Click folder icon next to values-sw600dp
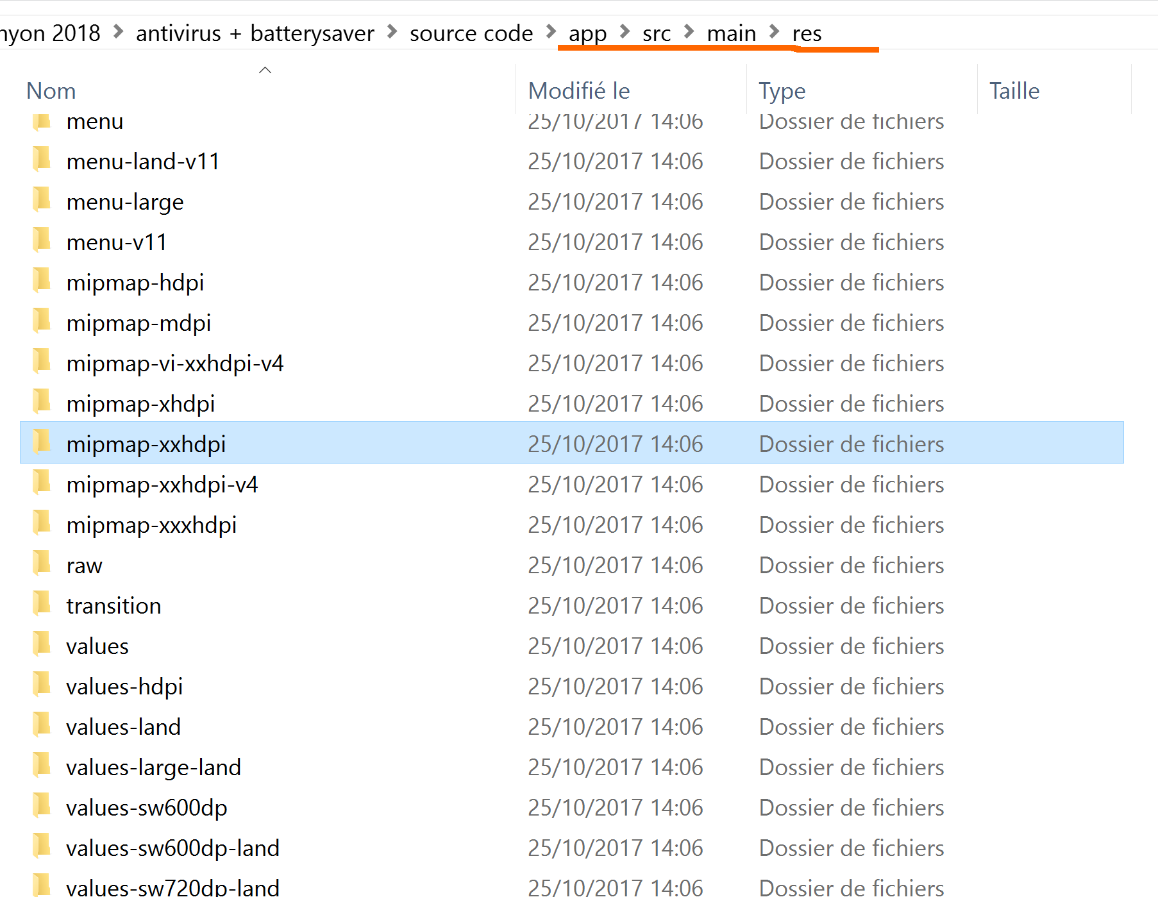Screen dimensions: 1158x897 click(x=42, y=806)
